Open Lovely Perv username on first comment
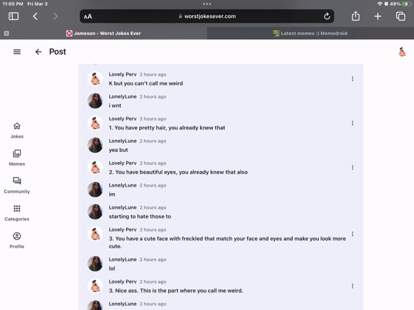This screenshot has width=414, height=310. pyautogui.click(x=122, y=74)
